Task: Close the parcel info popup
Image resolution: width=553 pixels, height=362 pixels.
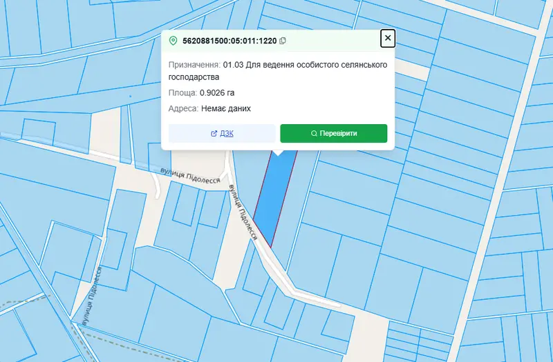Action: pos(388,38)
